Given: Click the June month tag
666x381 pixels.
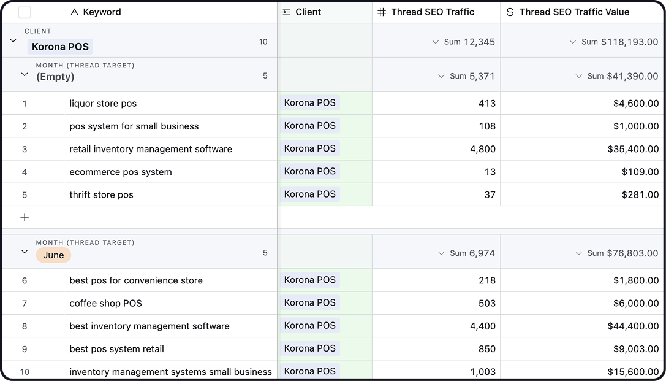Looking at the screenshot, I should click(x=53, y=255).
